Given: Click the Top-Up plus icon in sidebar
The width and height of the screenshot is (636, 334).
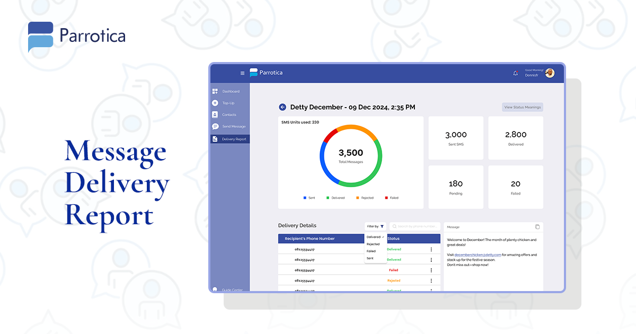Looking at the screenshot, I should pos(215,103).
